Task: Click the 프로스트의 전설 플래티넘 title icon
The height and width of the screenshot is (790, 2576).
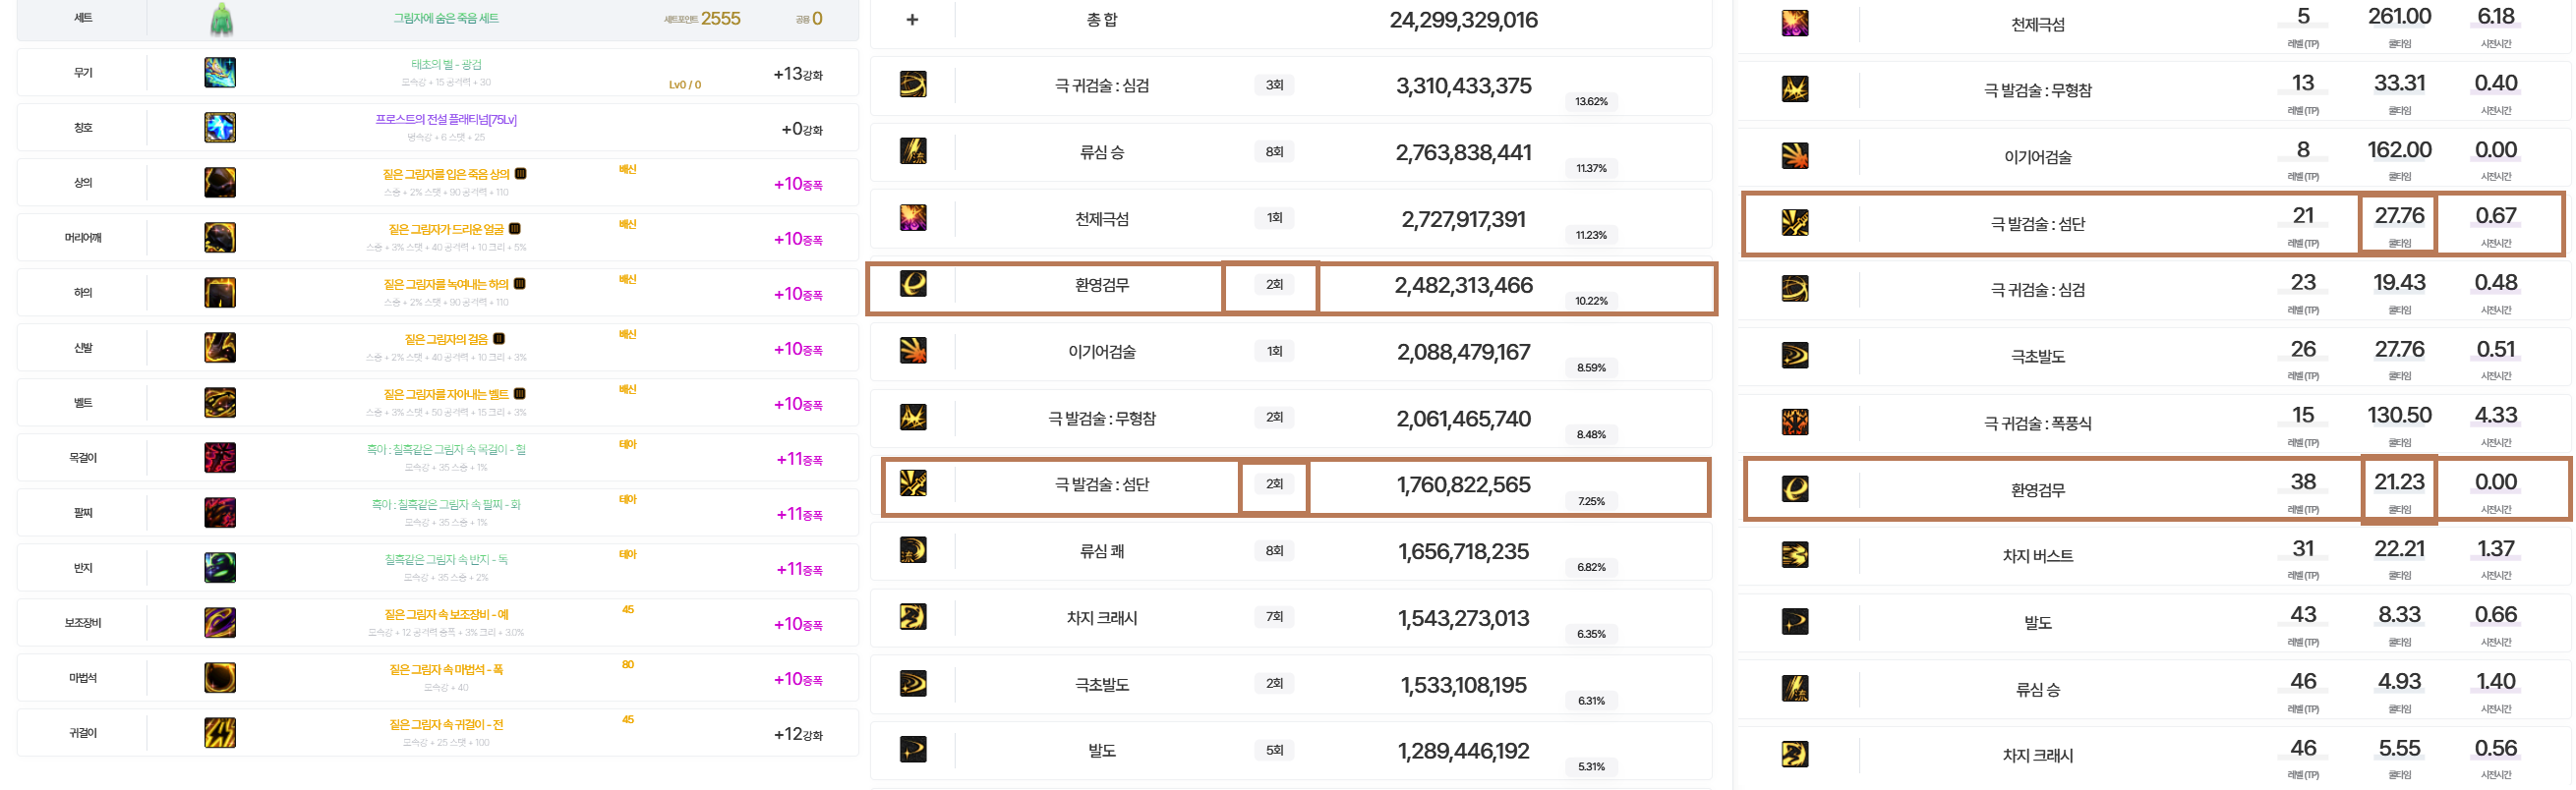Action: pos(220,128)
